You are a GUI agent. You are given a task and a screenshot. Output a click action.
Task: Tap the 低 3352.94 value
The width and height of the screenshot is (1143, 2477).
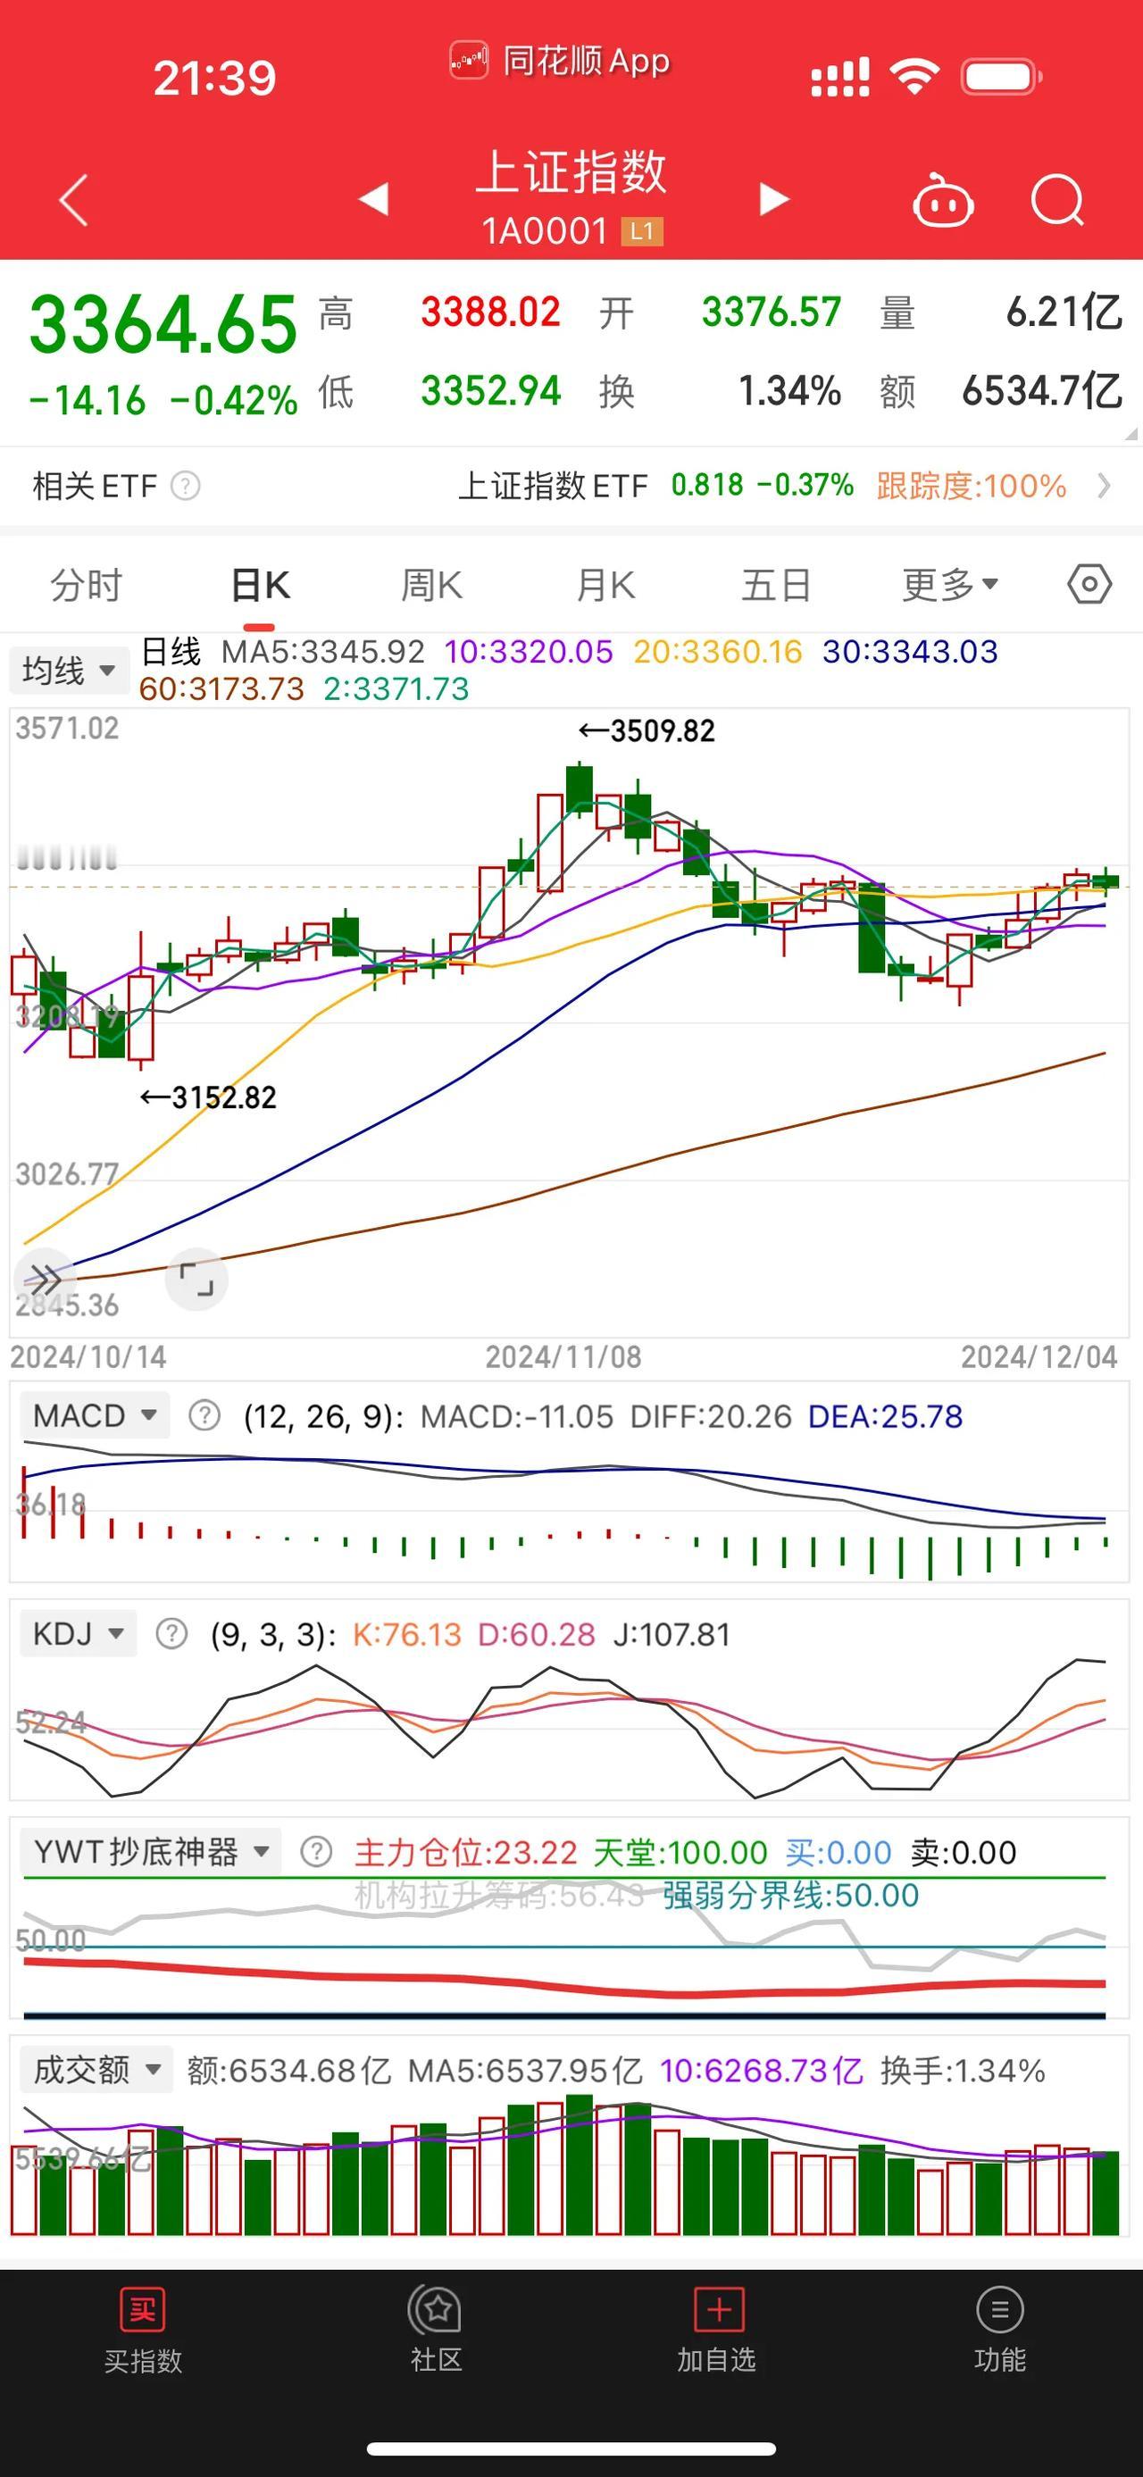(490, 391)
